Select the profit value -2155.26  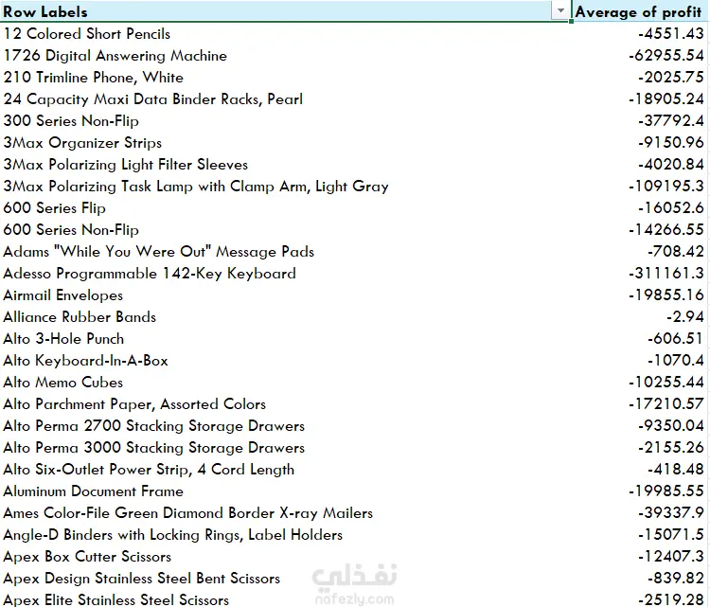tap(671, 448)
